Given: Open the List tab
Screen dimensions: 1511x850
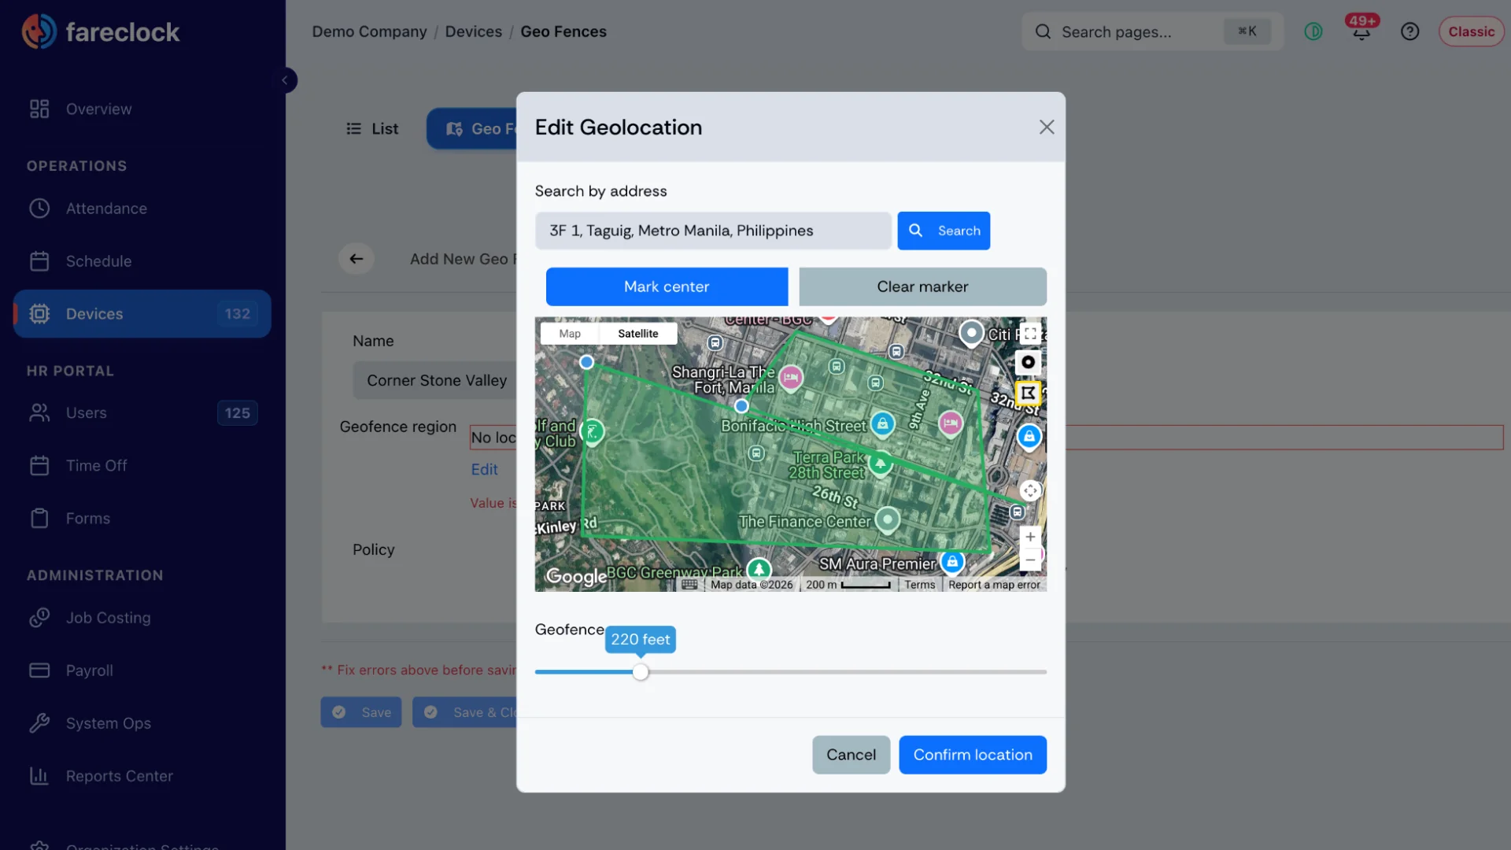Looking at the screenshot, I should point(372,128).
